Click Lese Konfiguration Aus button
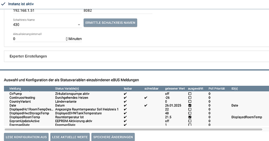This screenshot has width=269, height=141. click(x=26, y=137)
